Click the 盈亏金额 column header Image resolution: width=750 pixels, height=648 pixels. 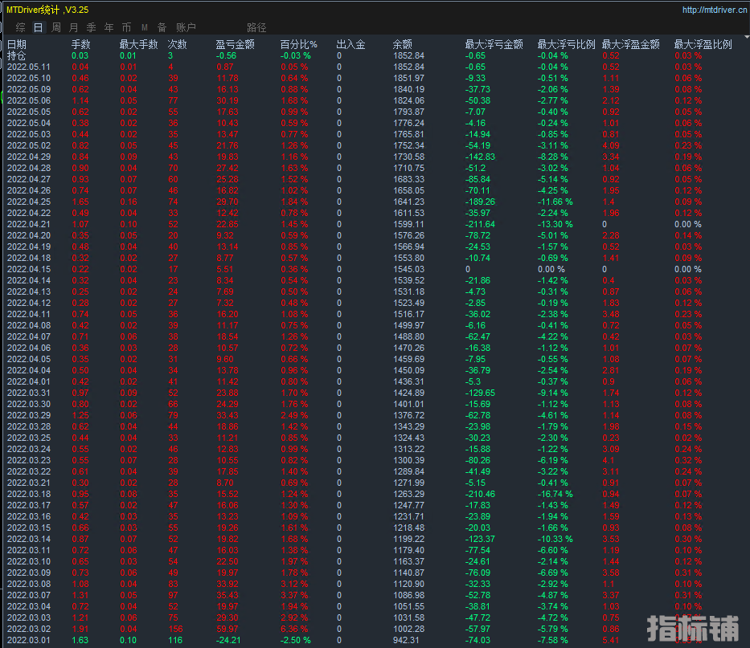(x=235, y=45)
